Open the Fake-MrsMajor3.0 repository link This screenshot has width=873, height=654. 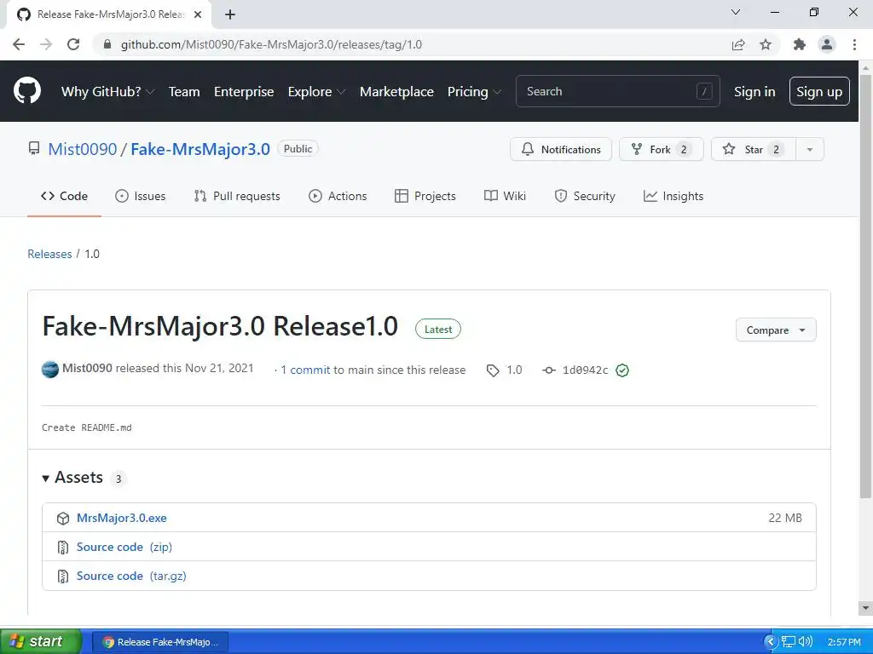pyautogui.click(x=200, y=149)
